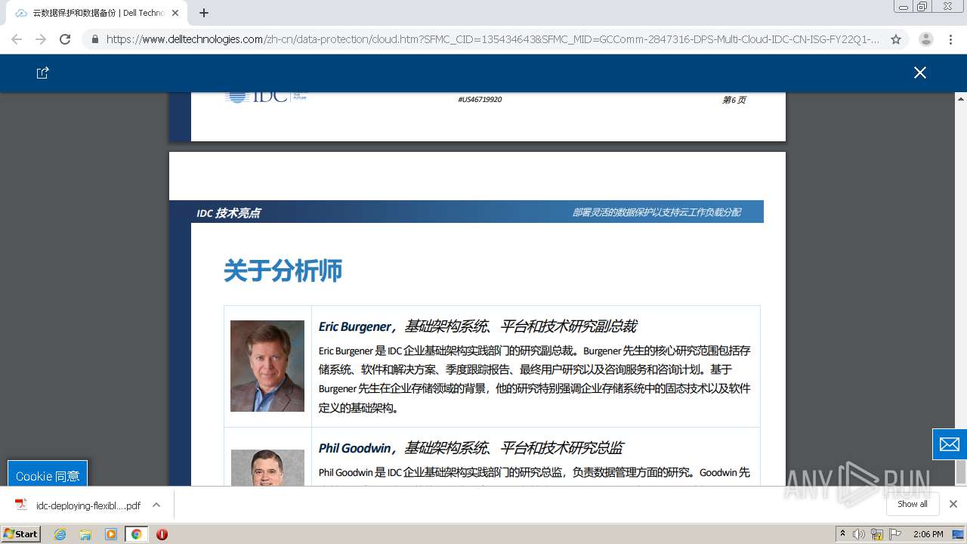This screenshot has height=544, width=967.
Task: Click the browser back arrow
Action: coord(17,39)
